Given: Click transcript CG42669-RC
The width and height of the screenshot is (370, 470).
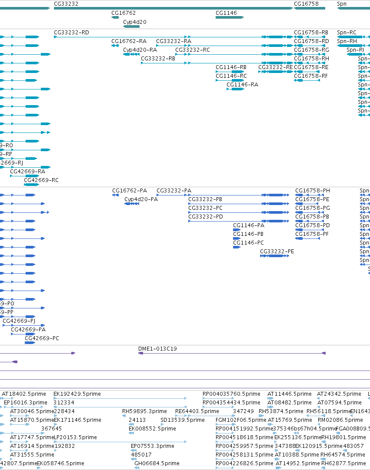Looking at the screenshot, I should coord(41,180).
